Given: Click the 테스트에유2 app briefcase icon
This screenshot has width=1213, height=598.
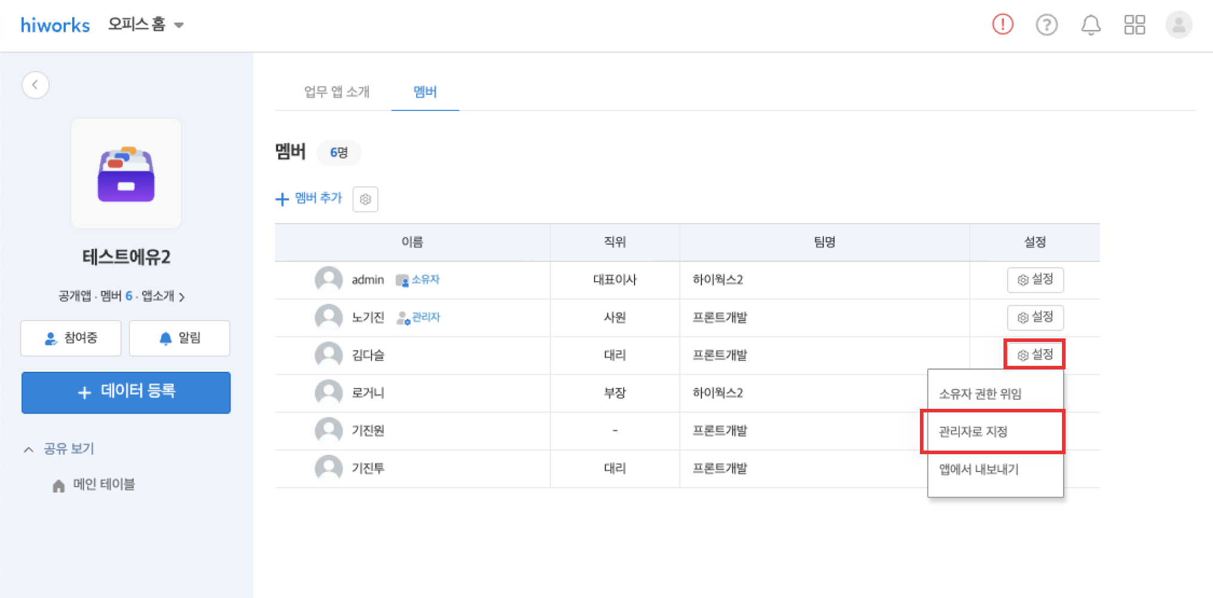Looking at the screenshot, I should pos(126,174).
